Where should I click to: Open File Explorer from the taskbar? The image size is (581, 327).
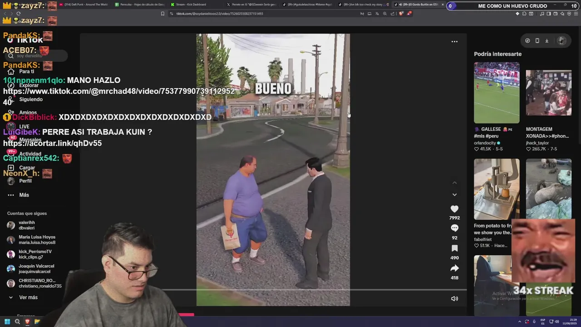[37, 322]
